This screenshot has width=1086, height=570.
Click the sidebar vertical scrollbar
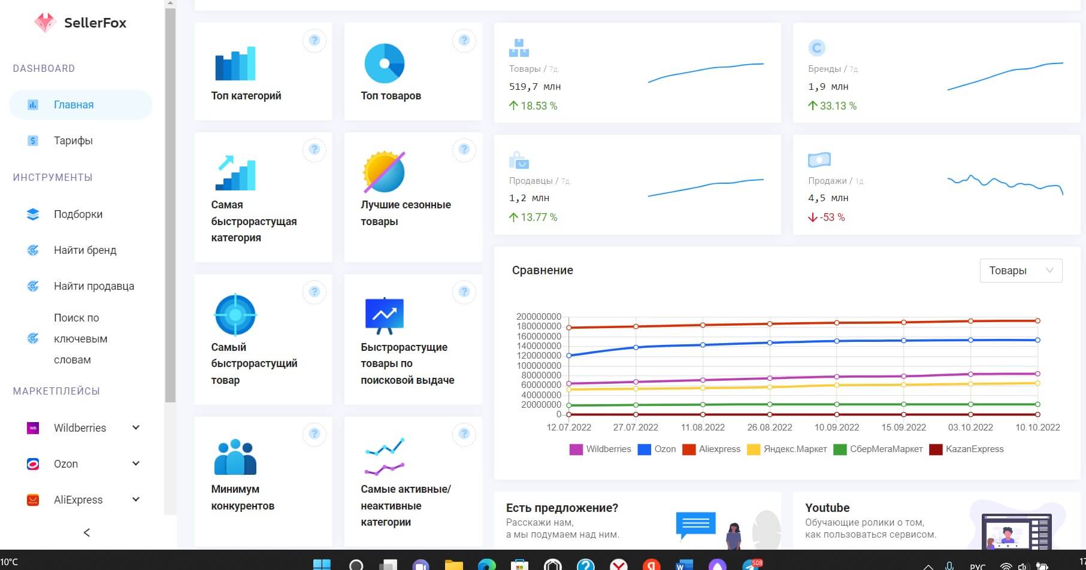(170, 205)
